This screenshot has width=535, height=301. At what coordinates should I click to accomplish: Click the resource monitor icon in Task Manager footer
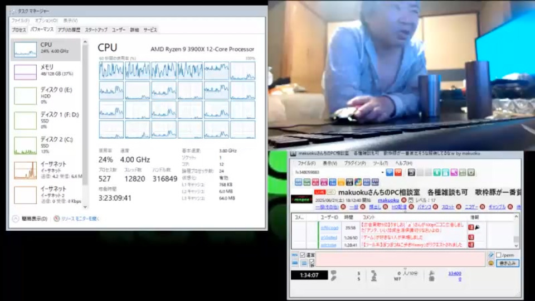[x=57, y=219]
